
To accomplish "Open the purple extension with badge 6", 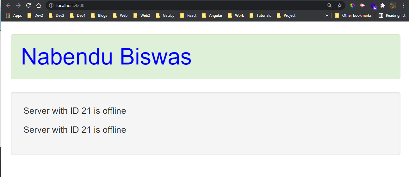I will click(373, 6).
